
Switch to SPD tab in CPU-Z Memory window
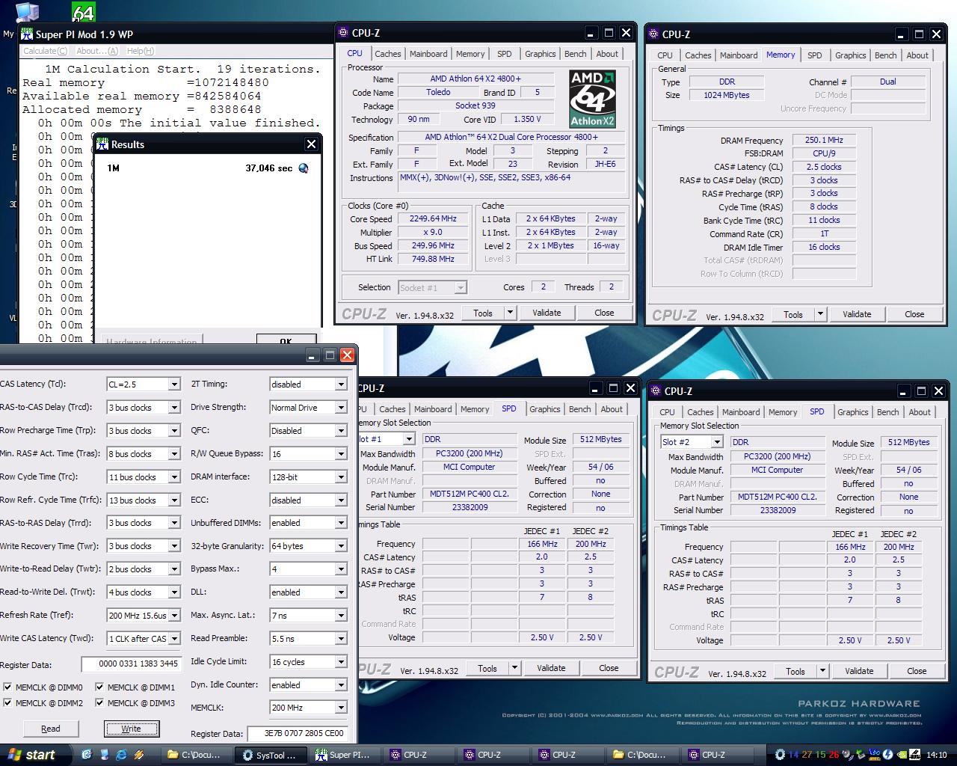pos(814,55)
